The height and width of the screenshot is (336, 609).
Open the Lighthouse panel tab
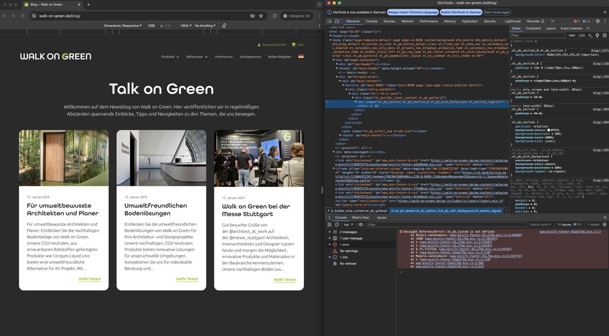(x=513, y=21)
